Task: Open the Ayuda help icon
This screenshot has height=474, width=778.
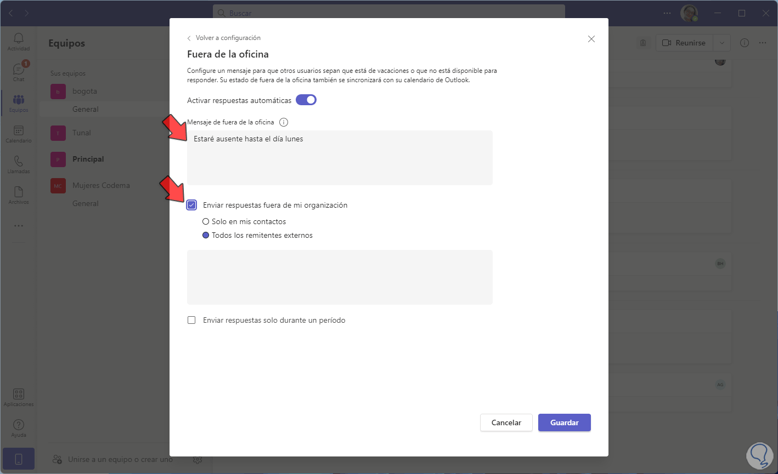Action: (19, 428)
